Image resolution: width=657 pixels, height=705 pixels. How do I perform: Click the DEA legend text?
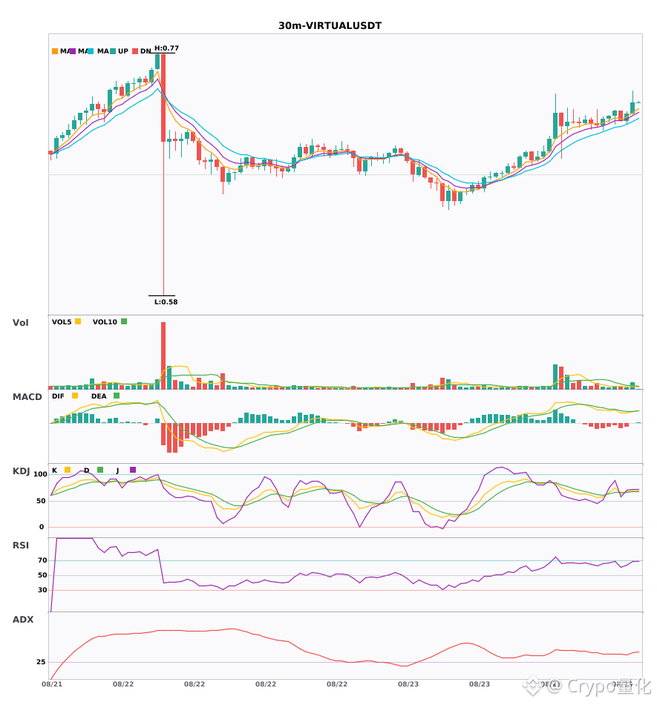[x=99, y=396]
